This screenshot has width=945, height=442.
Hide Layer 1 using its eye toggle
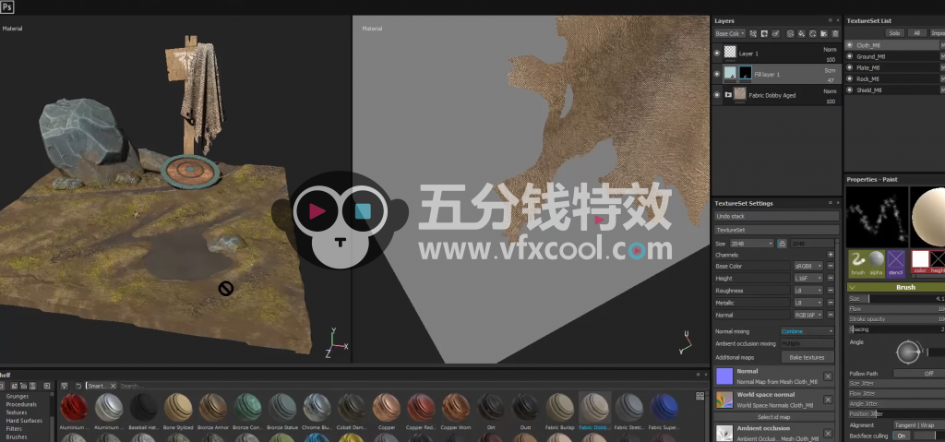tap(716, 54)
